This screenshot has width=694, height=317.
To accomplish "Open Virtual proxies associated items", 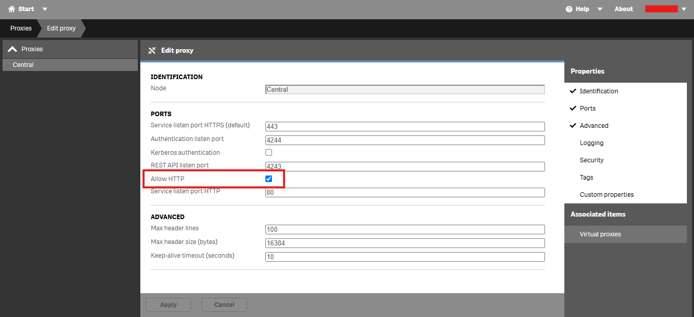I will [x=600, y=234].
